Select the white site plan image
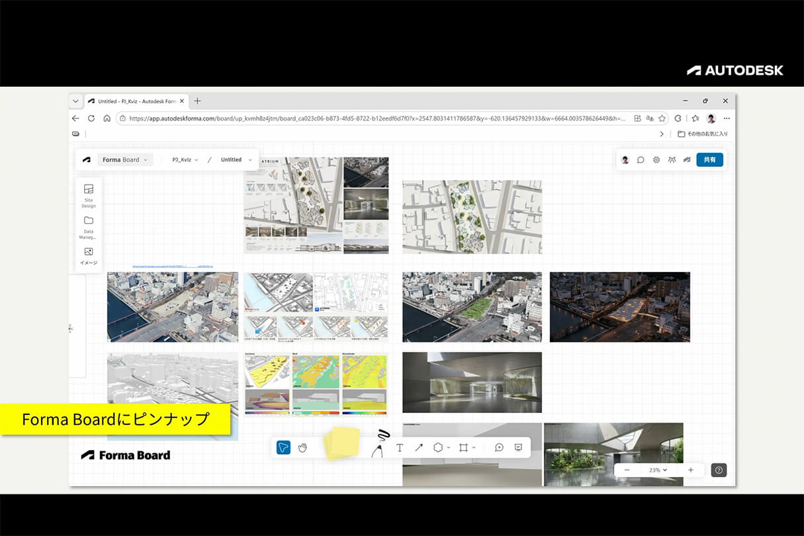This screenshot has width=804, height=536. click(472, 217)
